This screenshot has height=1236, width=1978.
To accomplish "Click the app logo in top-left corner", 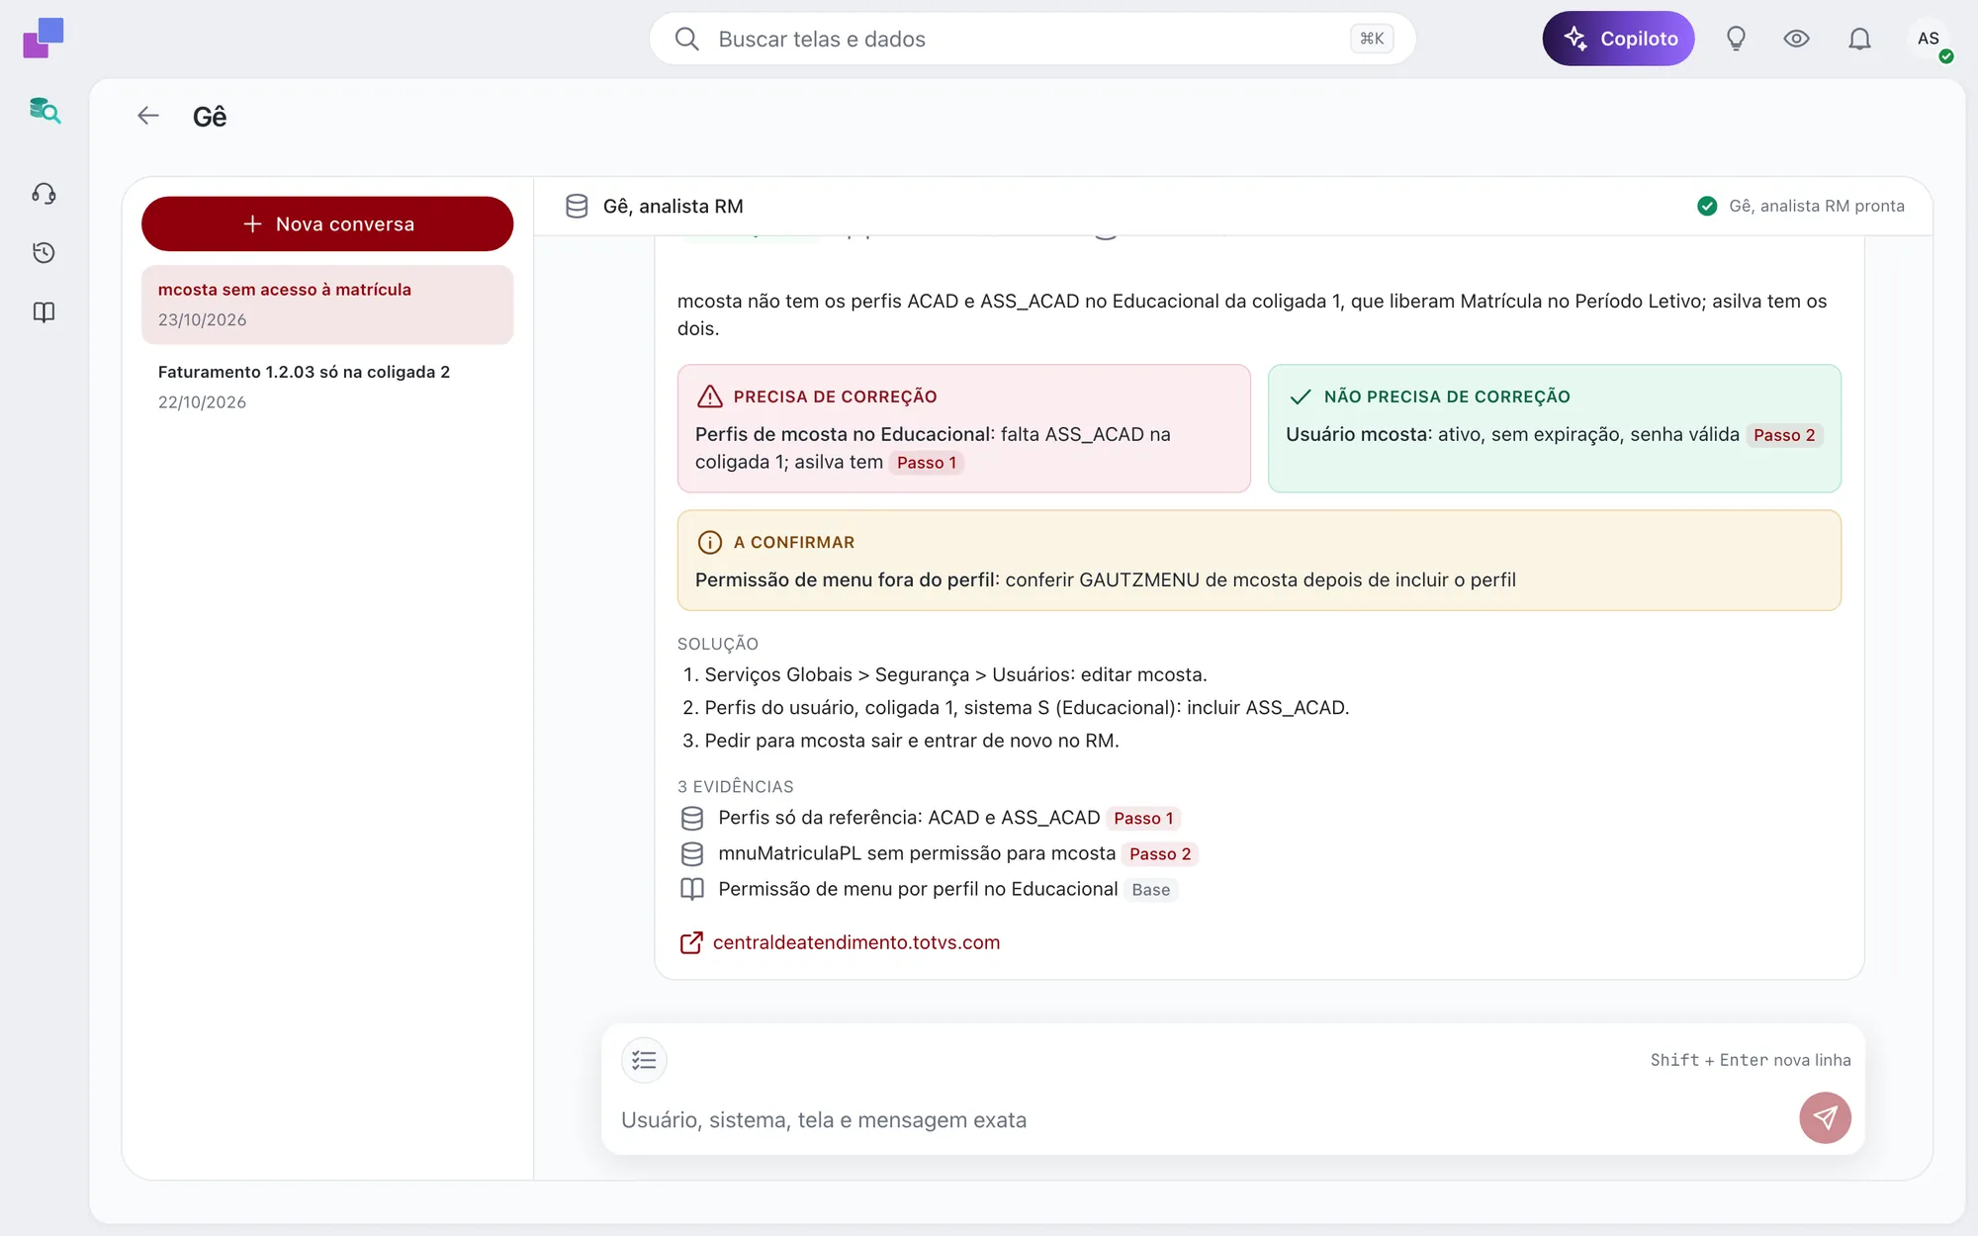I will click(44, 38).
